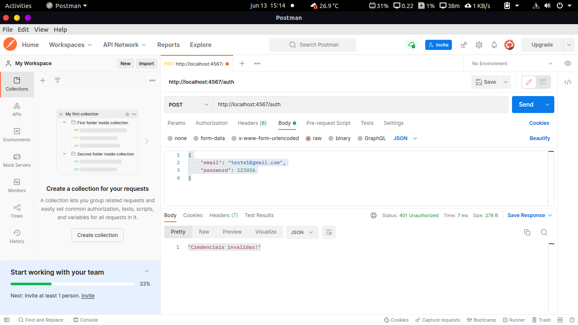Screen dimensions: 578x325
Task: Open the No Environment selector
Action: pyautogui.click(x=512, y=63)
